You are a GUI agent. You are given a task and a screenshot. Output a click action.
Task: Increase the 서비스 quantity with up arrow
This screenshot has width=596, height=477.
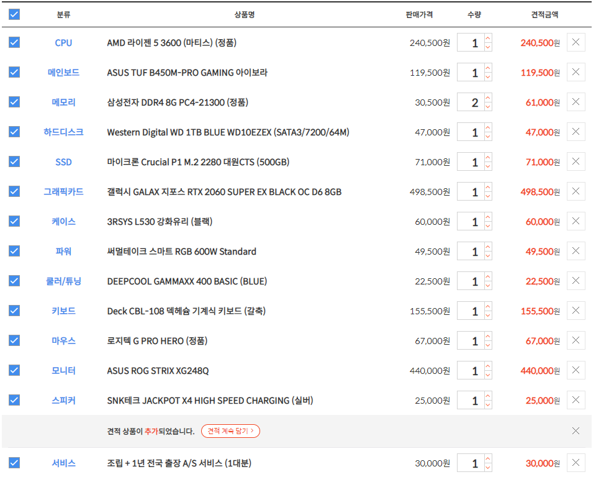tap(488, 458)
